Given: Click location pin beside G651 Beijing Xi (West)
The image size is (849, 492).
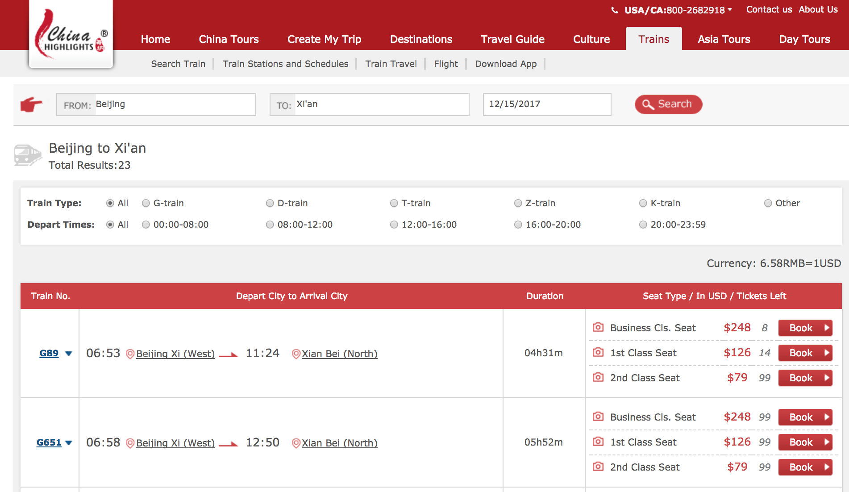Looking at the screenshot, I should (130, 443).
